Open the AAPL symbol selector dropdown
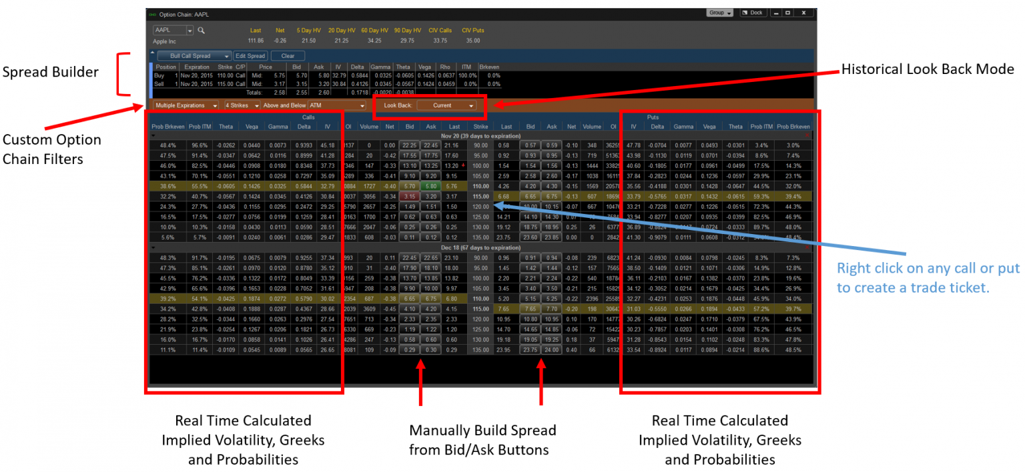Viewport: 1025px width, 472px height. [190, 31]
